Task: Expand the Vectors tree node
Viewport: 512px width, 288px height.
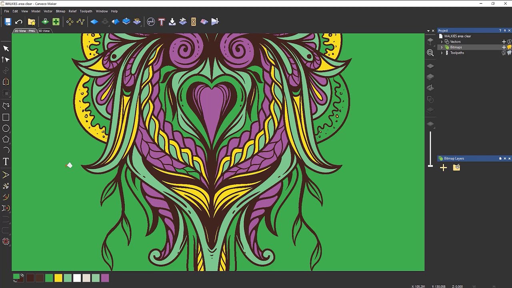Action: 442,42
